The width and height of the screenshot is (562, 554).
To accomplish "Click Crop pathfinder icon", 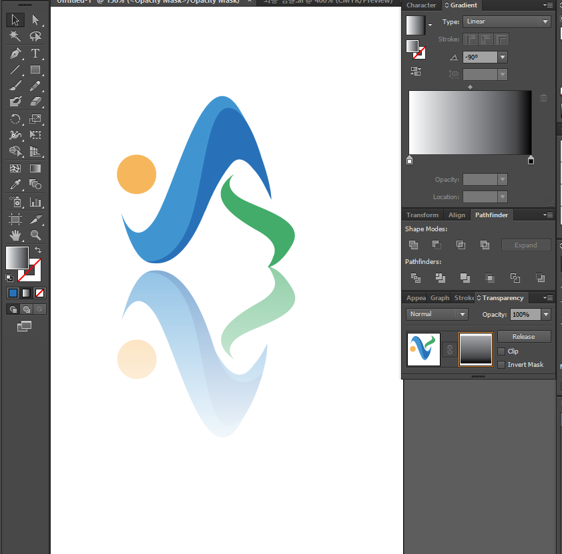I will (490, 278).
